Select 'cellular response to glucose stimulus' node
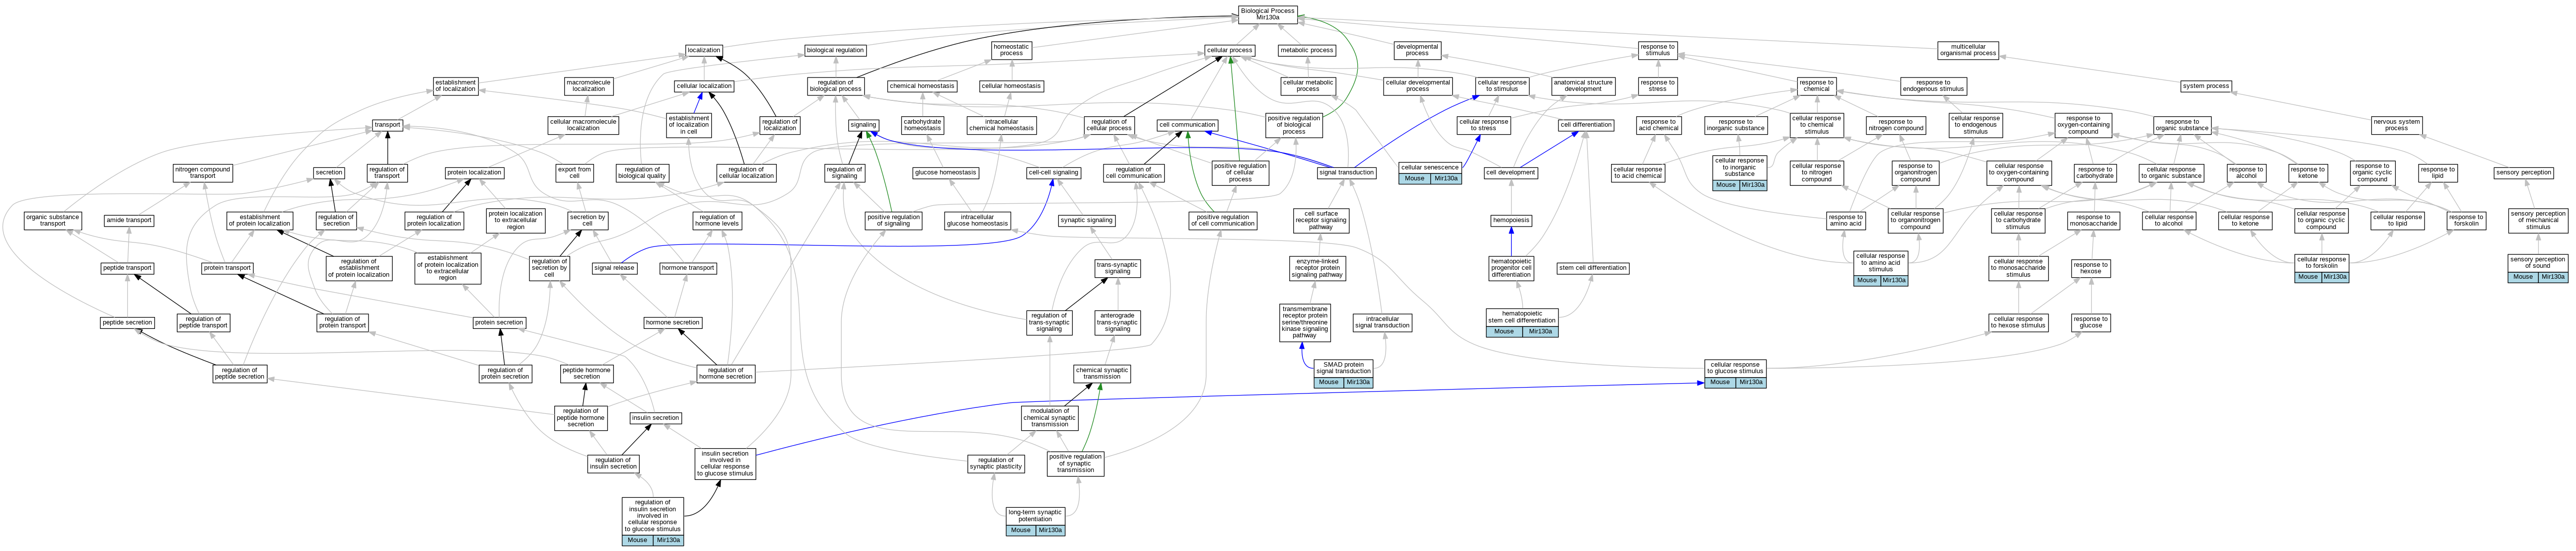This screenshot has width=2576, height=551. [x=1734, y=373]
